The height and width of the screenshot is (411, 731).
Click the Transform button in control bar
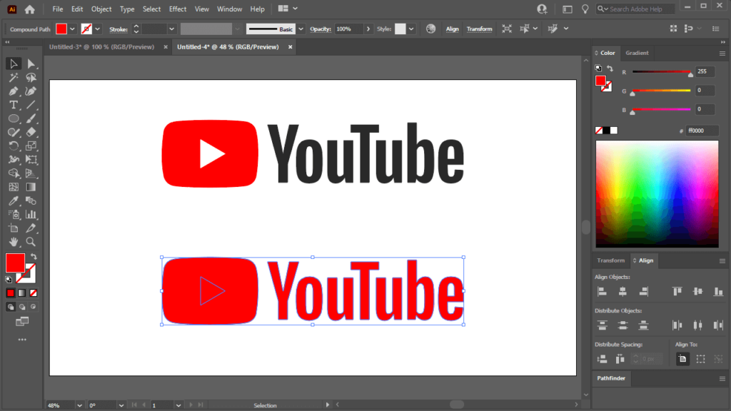(479, 29)
